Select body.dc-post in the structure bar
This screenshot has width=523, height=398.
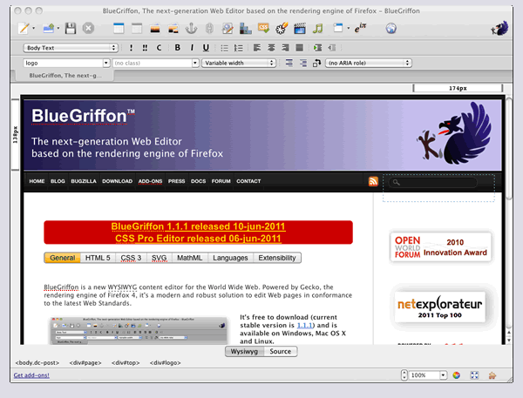tap(37, 362)
